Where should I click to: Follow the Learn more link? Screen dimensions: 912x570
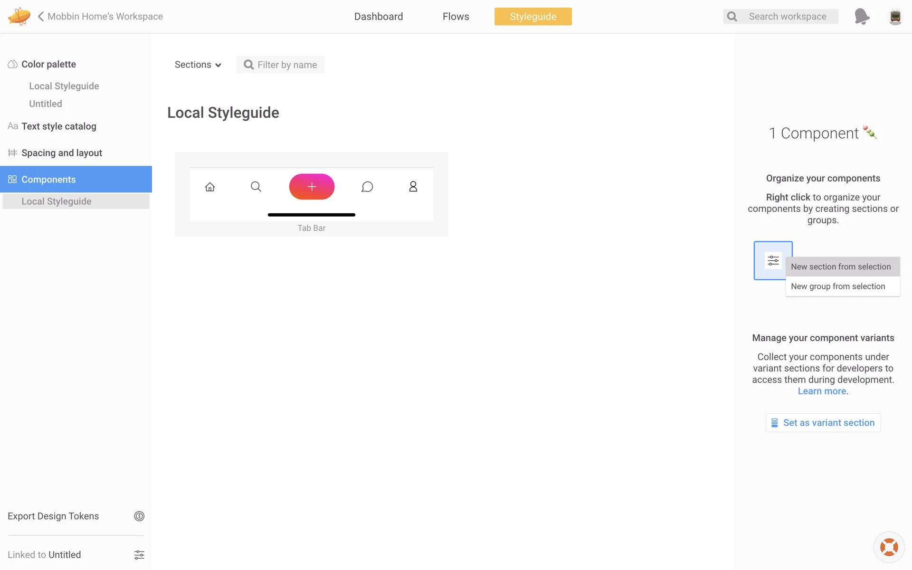(822, 391)
